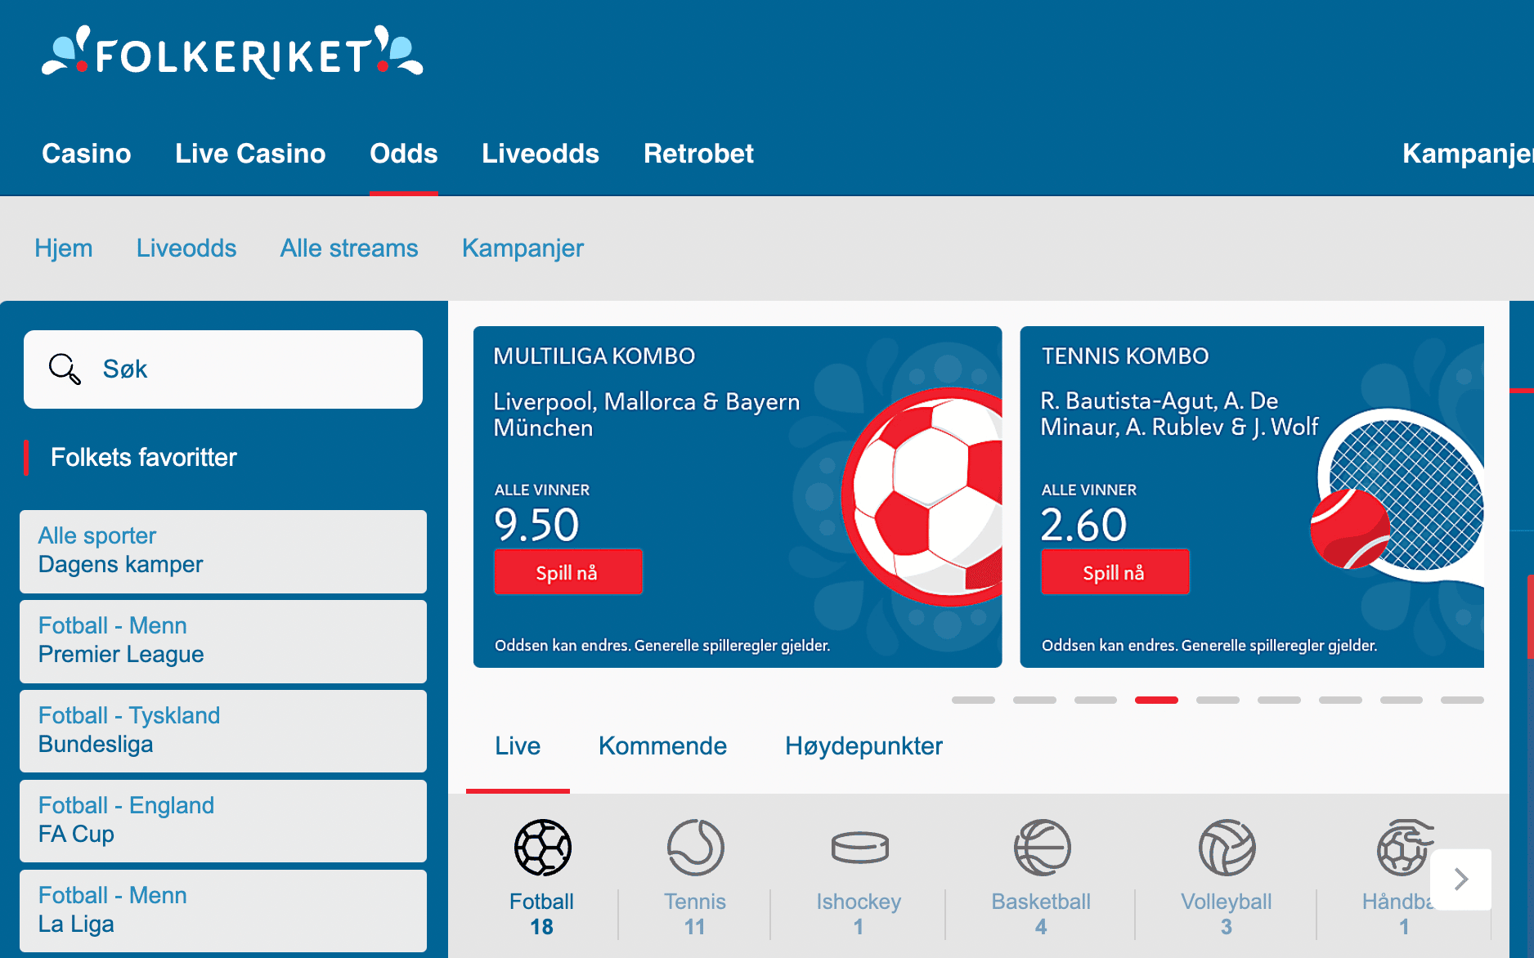The image size is (1534, 958).
Task: Click Spill nå on Tennis Kombo
Action: click(1115, 571)
